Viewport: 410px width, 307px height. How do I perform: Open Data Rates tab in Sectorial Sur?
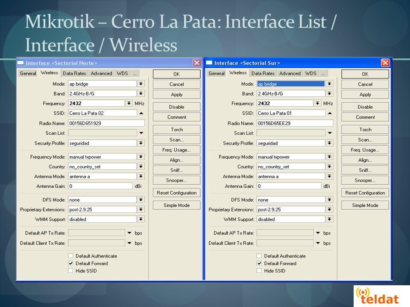263,73
